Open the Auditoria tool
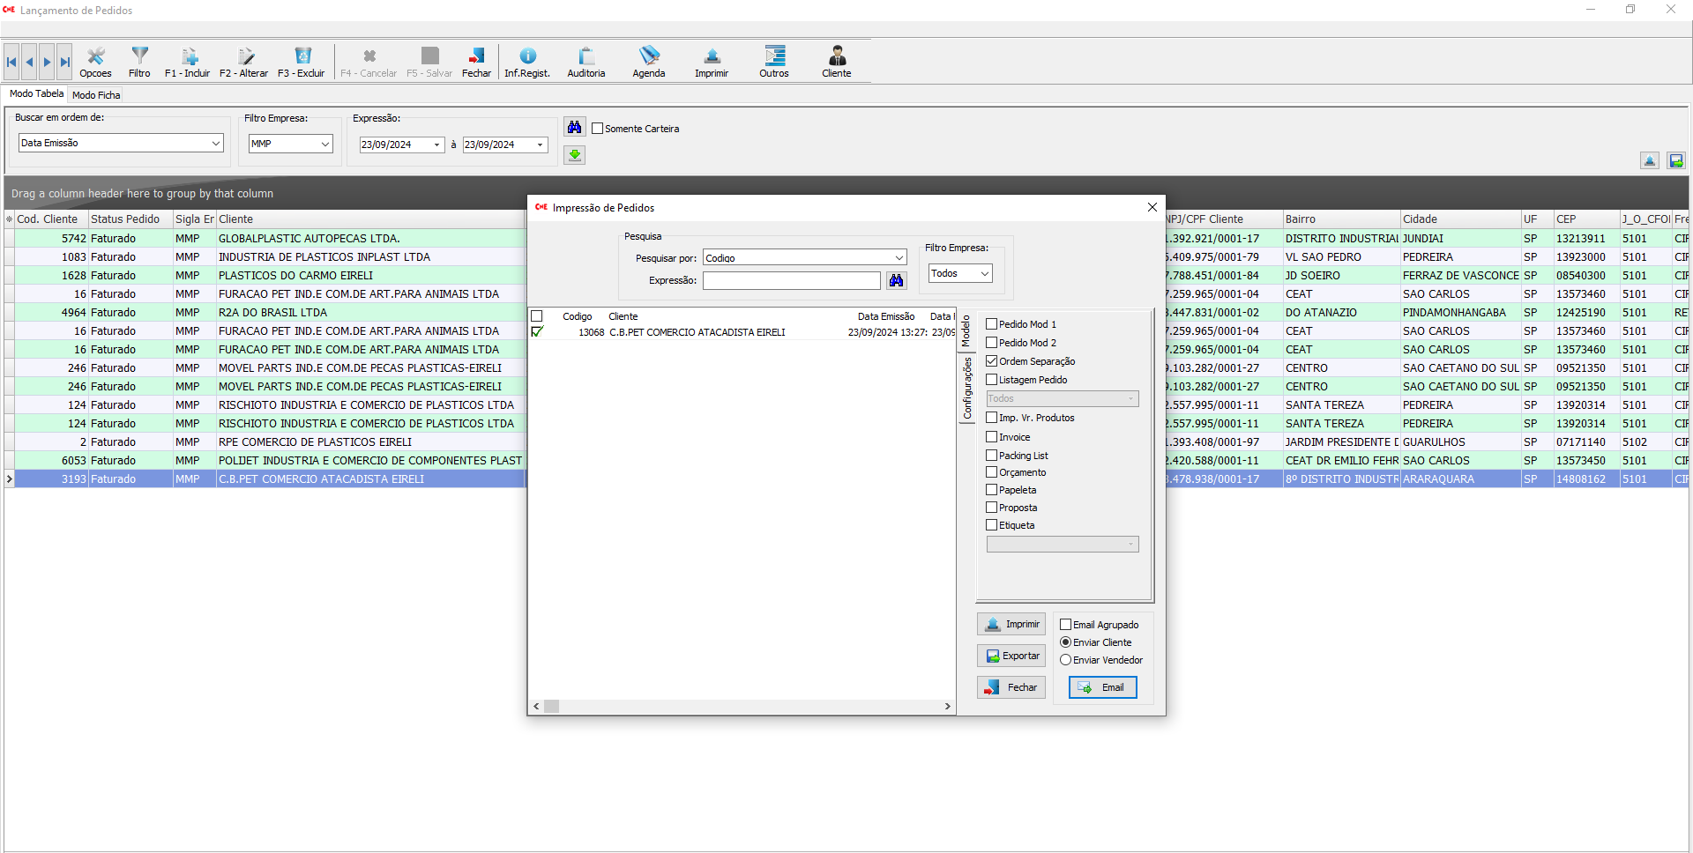Image resolution: width=1693 pixels, height=853 pixels. coord(585,62)
